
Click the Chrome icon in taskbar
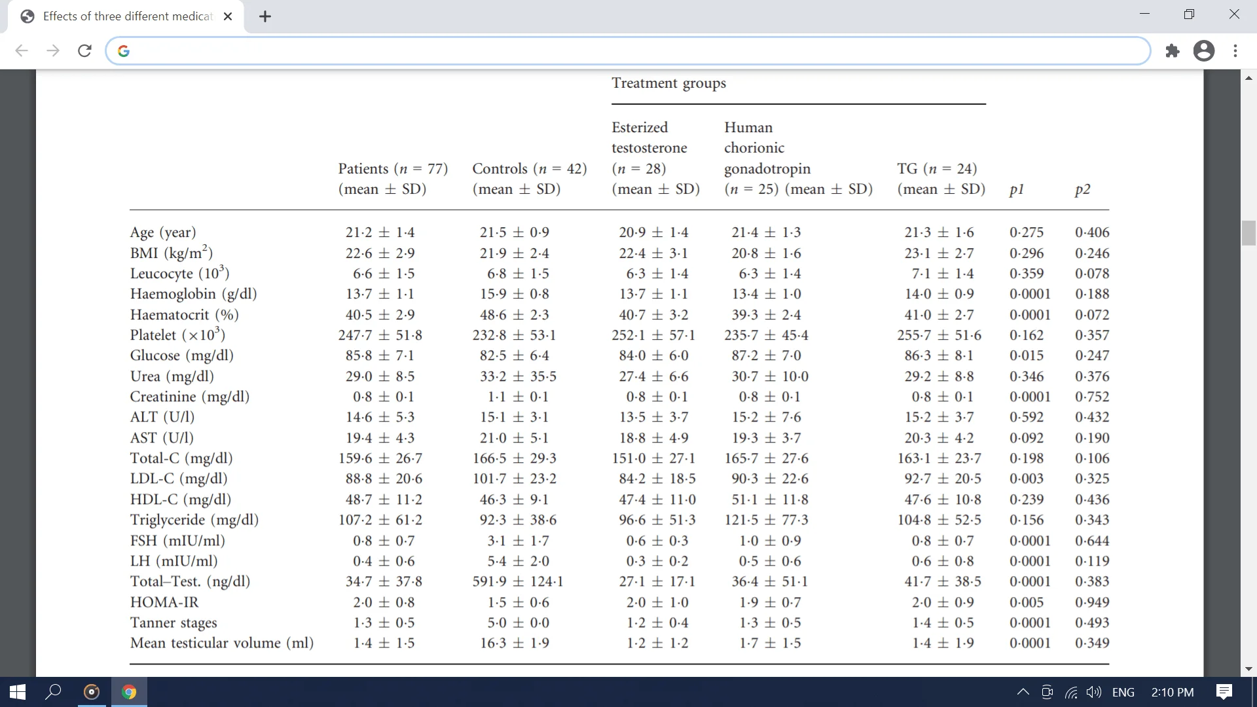(129, 692)
